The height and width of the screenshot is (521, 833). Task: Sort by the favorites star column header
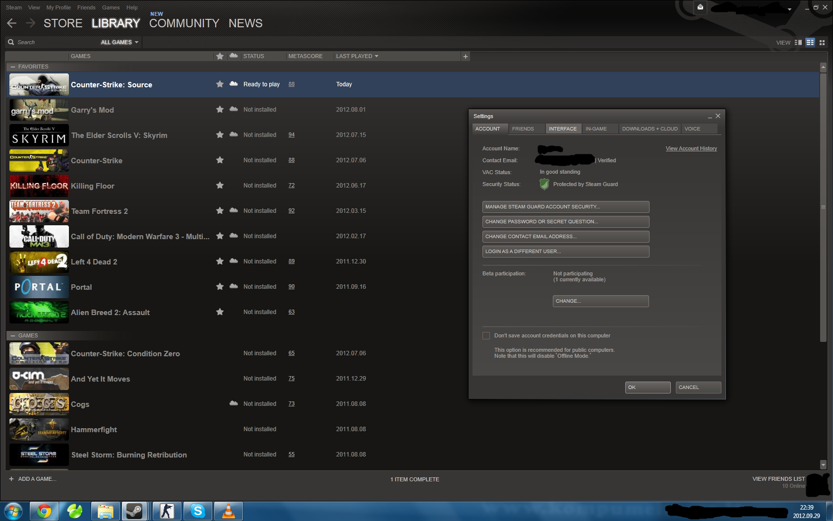(220, 56)
